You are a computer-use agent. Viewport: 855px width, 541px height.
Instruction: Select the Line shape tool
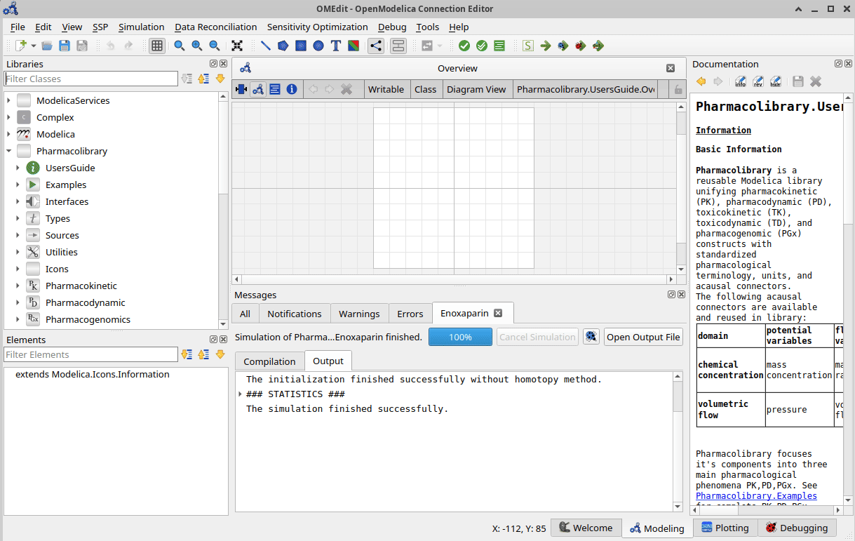pos(266,46)
